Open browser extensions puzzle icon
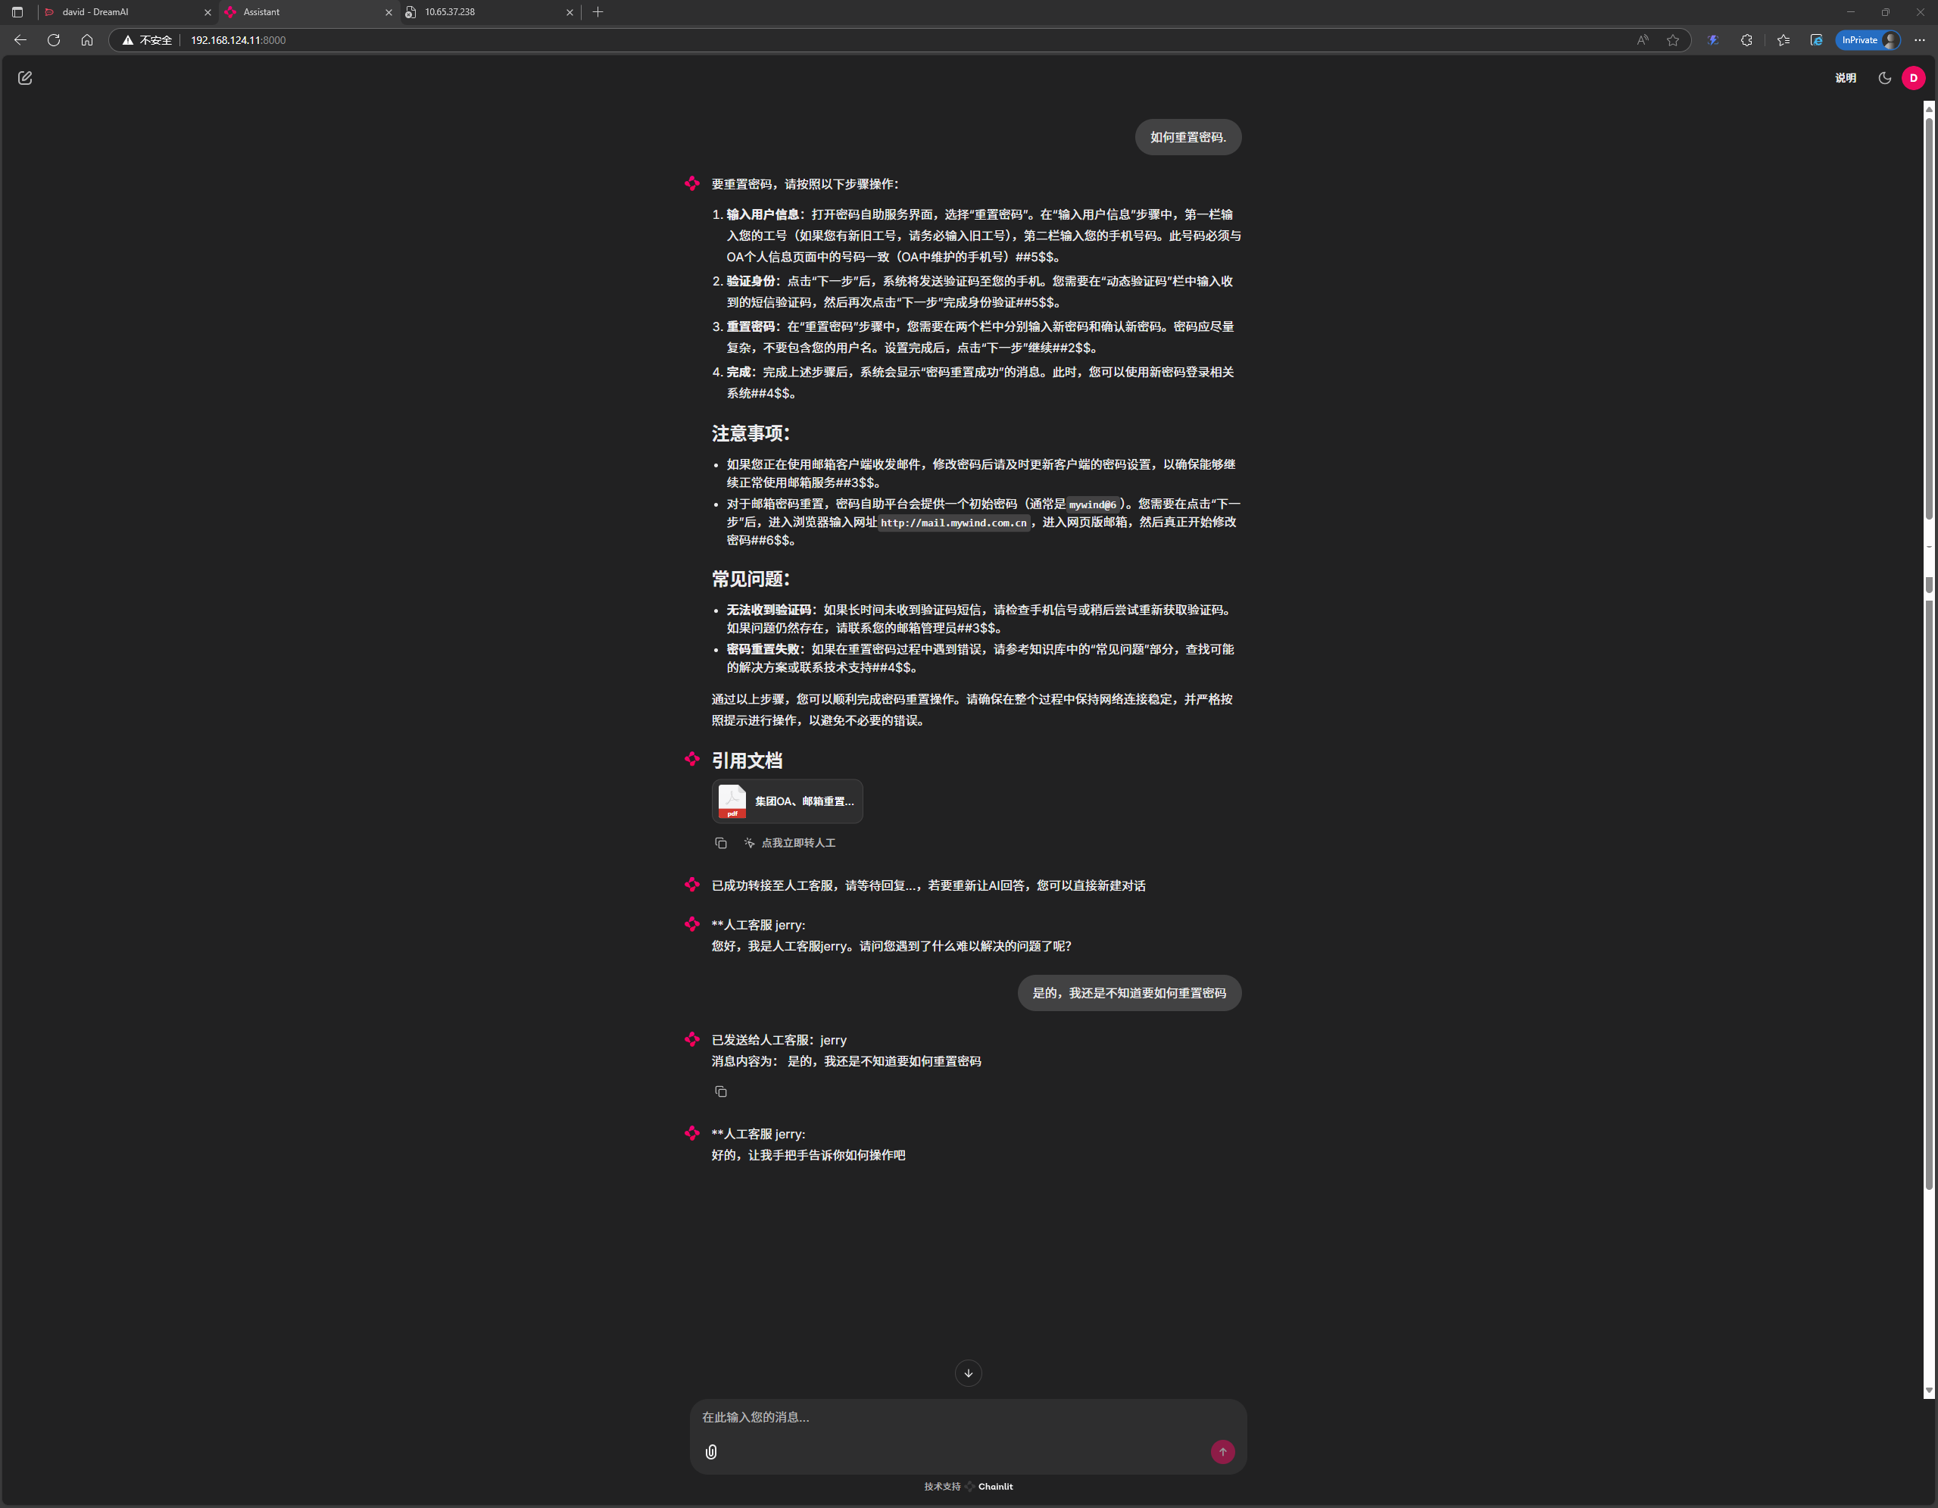 pos(1746,40)
